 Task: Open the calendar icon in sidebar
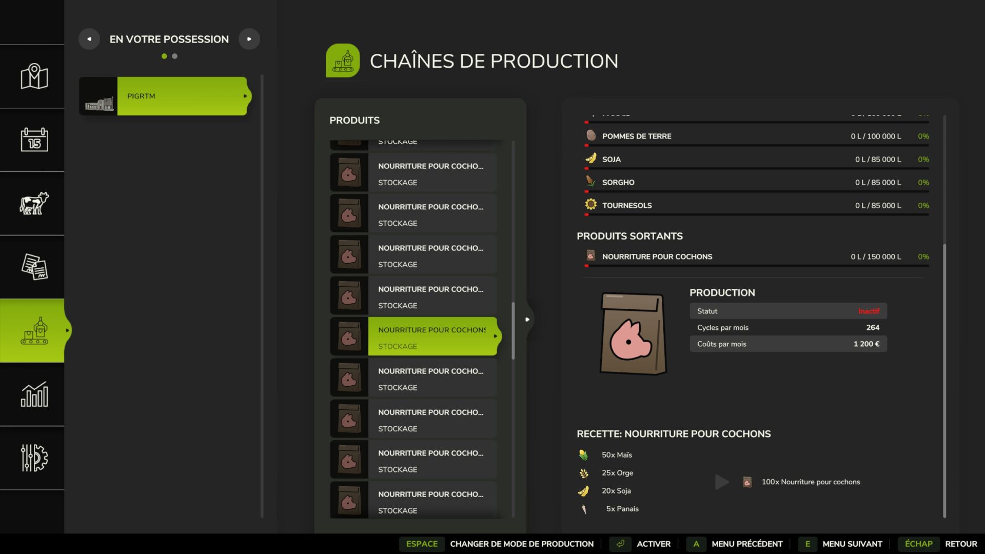point(34,140)
